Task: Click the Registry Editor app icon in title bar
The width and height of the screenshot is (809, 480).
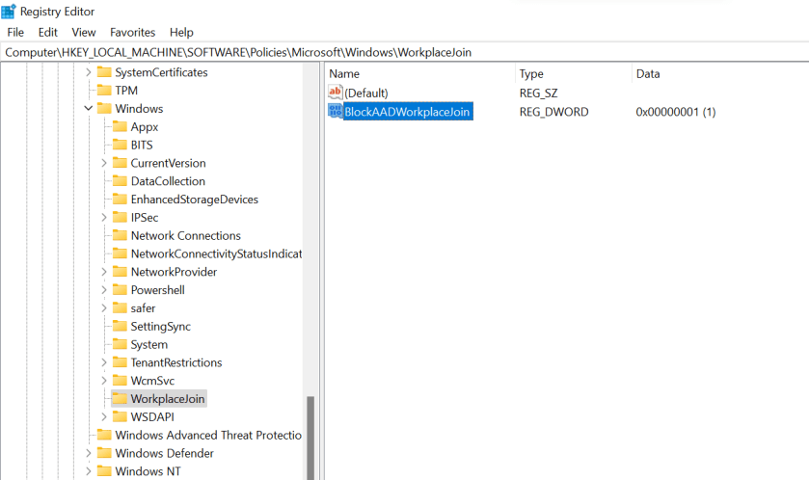Action: click(9, 12)
